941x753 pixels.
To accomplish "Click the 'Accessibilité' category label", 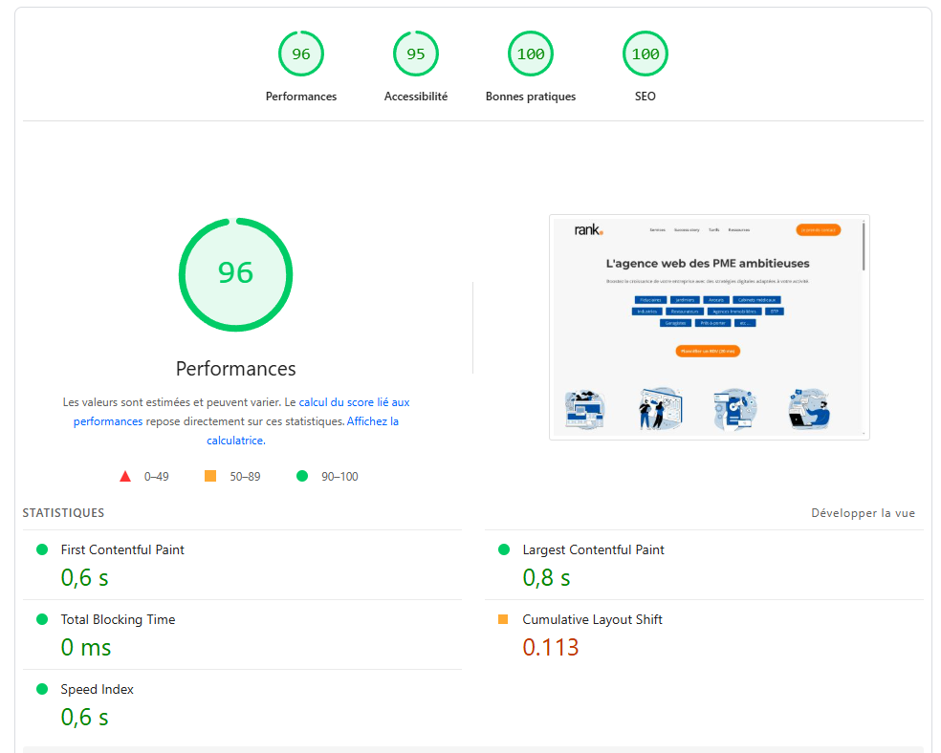I will (416, 97).
